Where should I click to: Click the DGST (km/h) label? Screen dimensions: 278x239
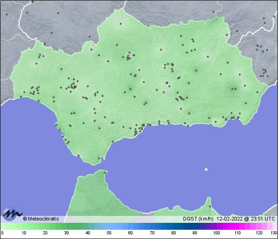(198, 219)
